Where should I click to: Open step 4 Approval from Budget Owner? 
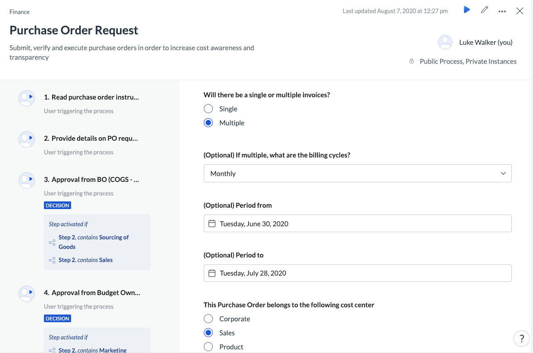[92, 292]
